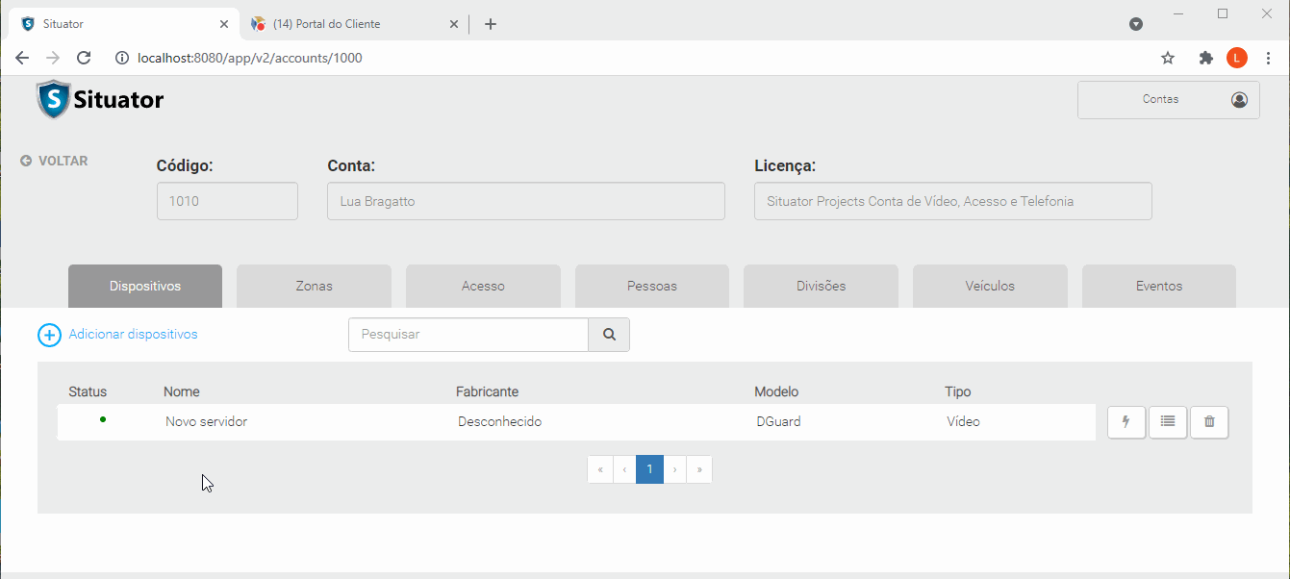The height and width of the screenshot is (579, 1290).
Task: Go to last page of pagination
Action: 699,469
